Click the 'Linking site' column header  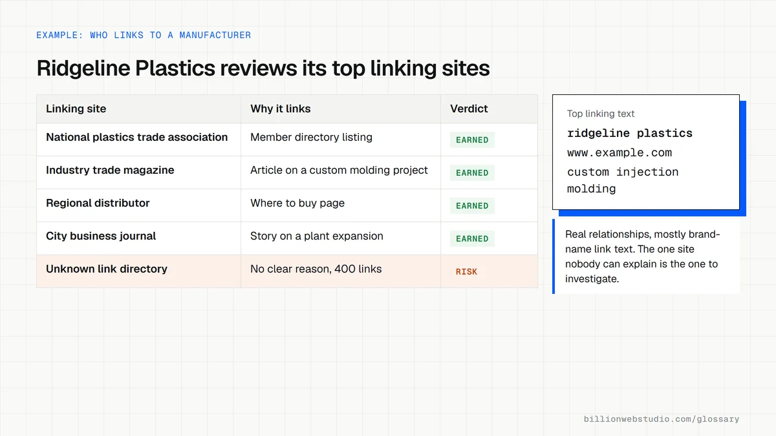[138, 109]
